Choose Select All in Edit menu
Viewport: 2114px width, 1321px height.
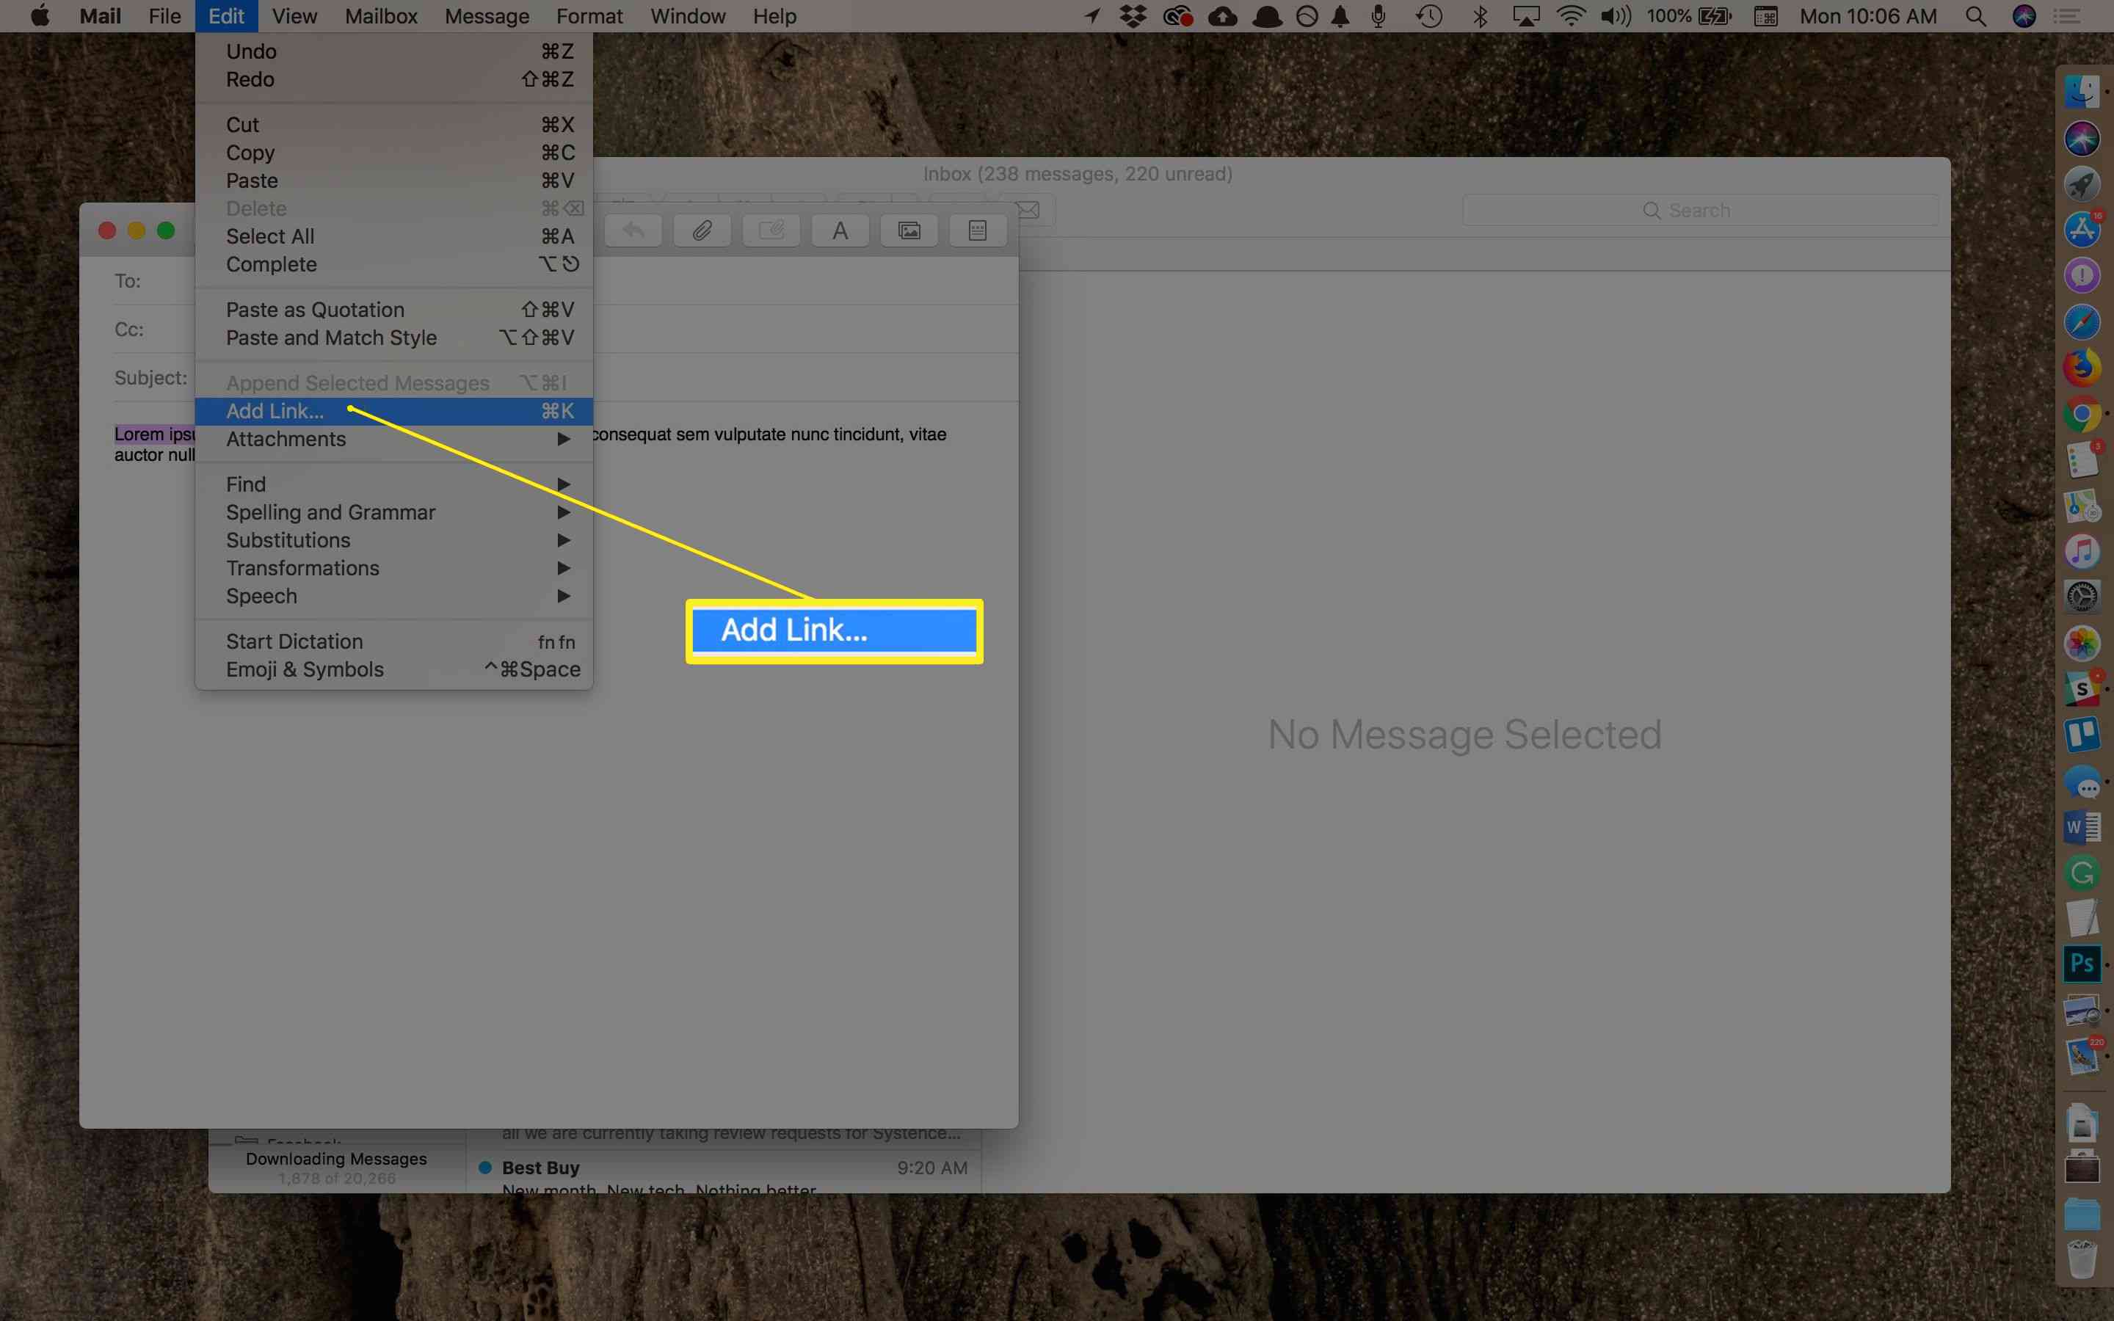394,237
